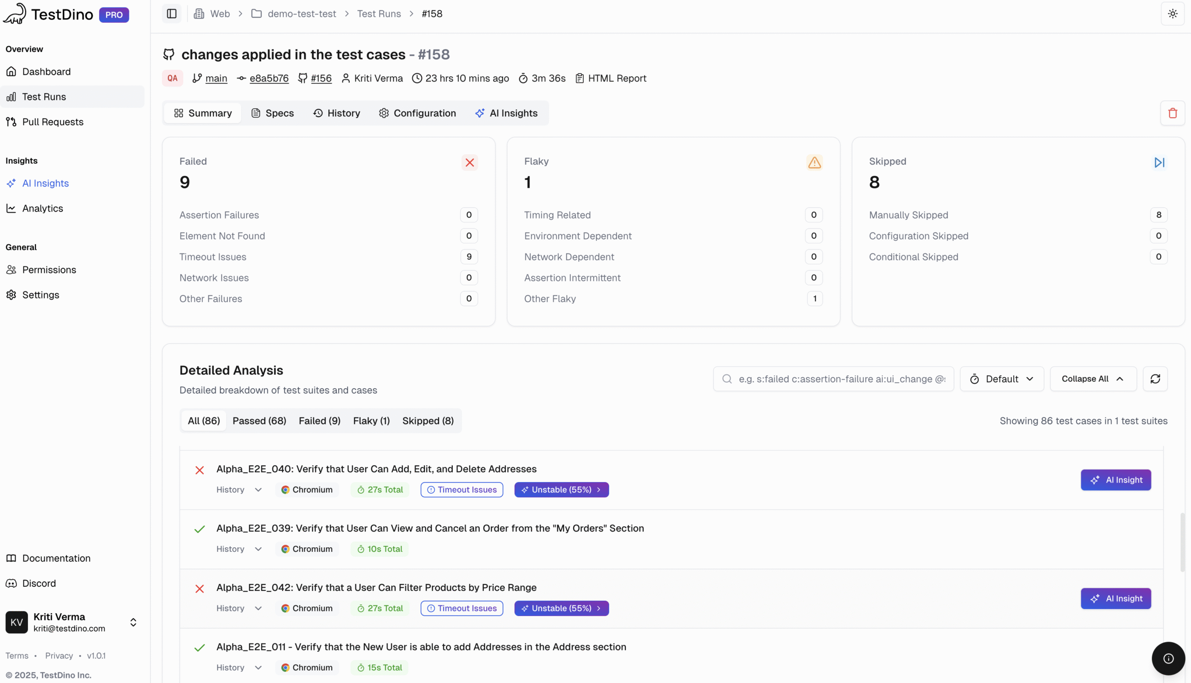The image size is (1191, 683).
Task: Click the Unstable (55%) badge for Alpha_E2E_040
Action: click(561, 489)
